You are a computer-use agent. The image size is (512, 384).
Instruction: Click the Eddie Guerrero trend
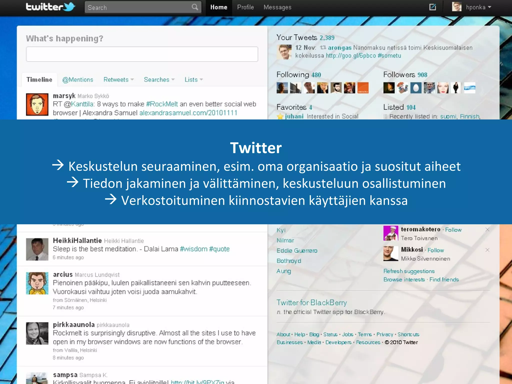point(297,250)
